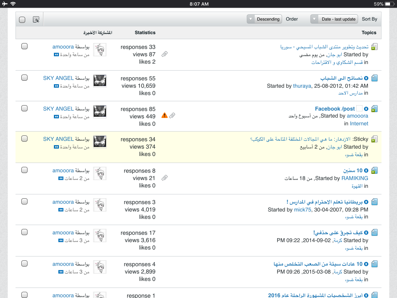The height and width of the screenshot is (298, 397).
Task: Click paperclip attachment icon in 8-responses row
Action: pos(164,178)
